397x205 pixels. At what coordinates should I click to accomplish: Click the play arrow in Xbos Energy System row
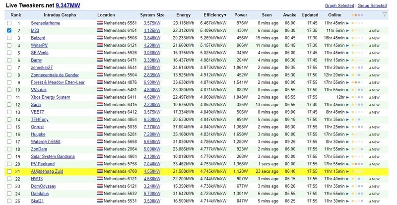pos(348,97)
